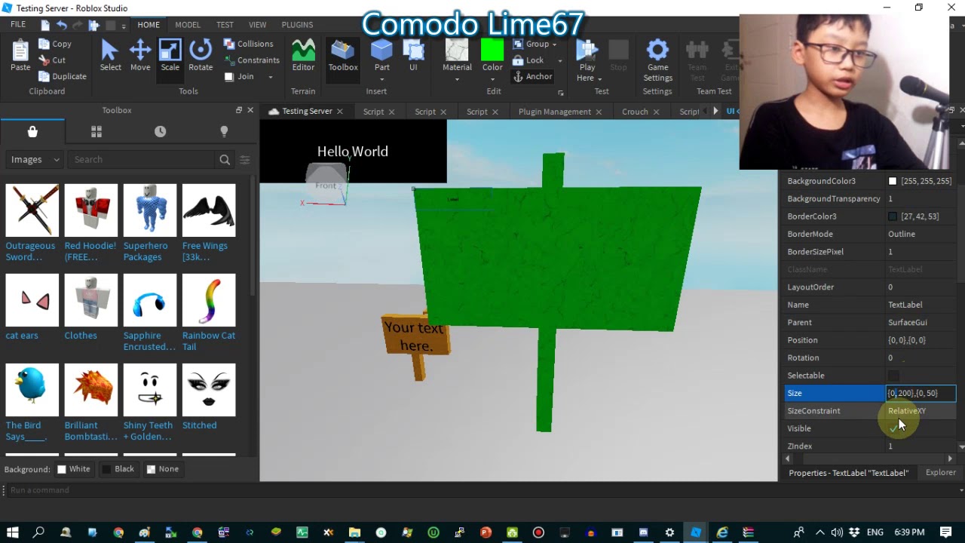Select None background option

click(162, 469)
